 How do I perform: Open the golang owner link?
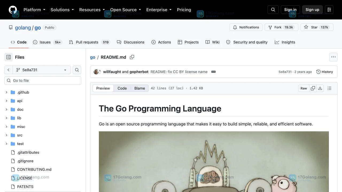click(23, 27)
